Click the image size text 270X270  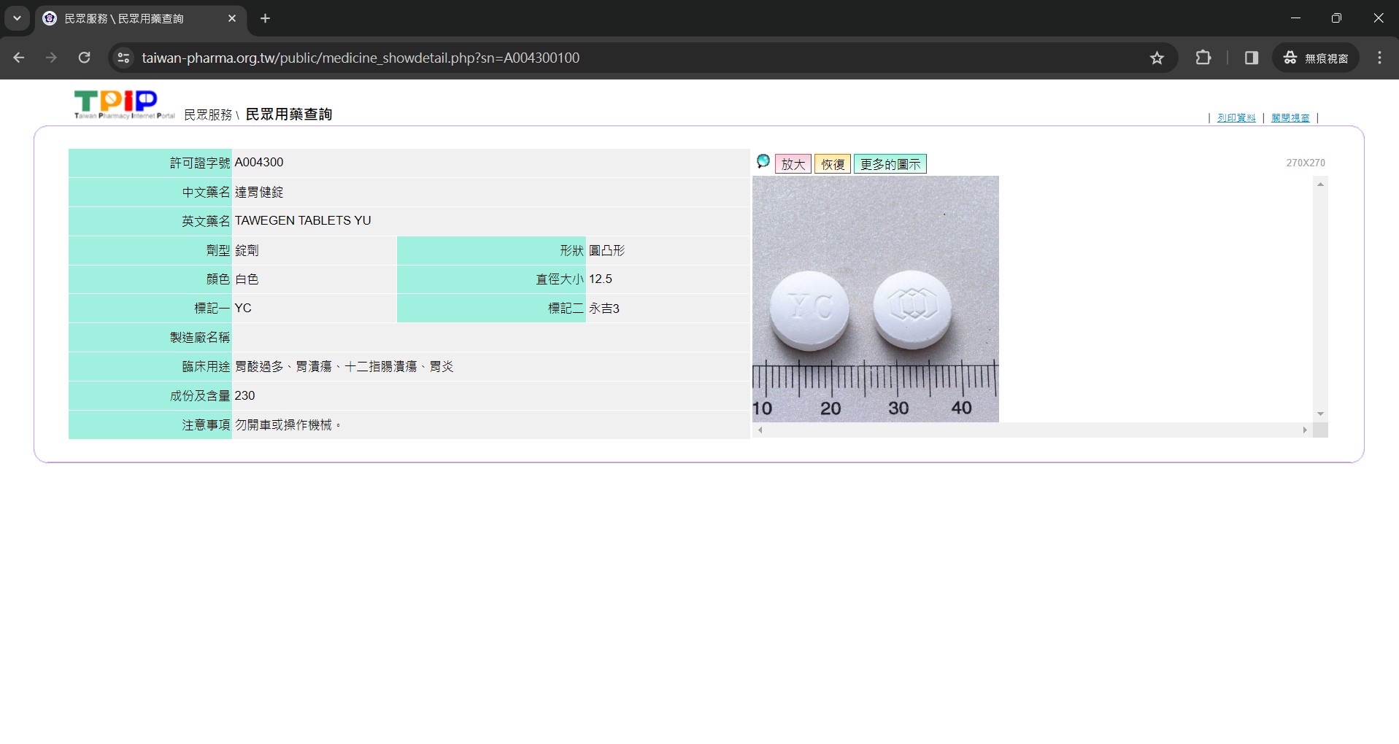tap(1306, 163)
